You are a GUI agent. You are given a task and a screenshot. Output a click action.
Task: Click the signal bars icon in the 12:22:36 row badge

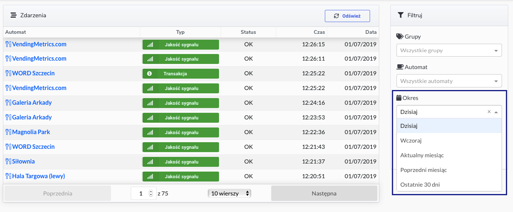point(150,133)
